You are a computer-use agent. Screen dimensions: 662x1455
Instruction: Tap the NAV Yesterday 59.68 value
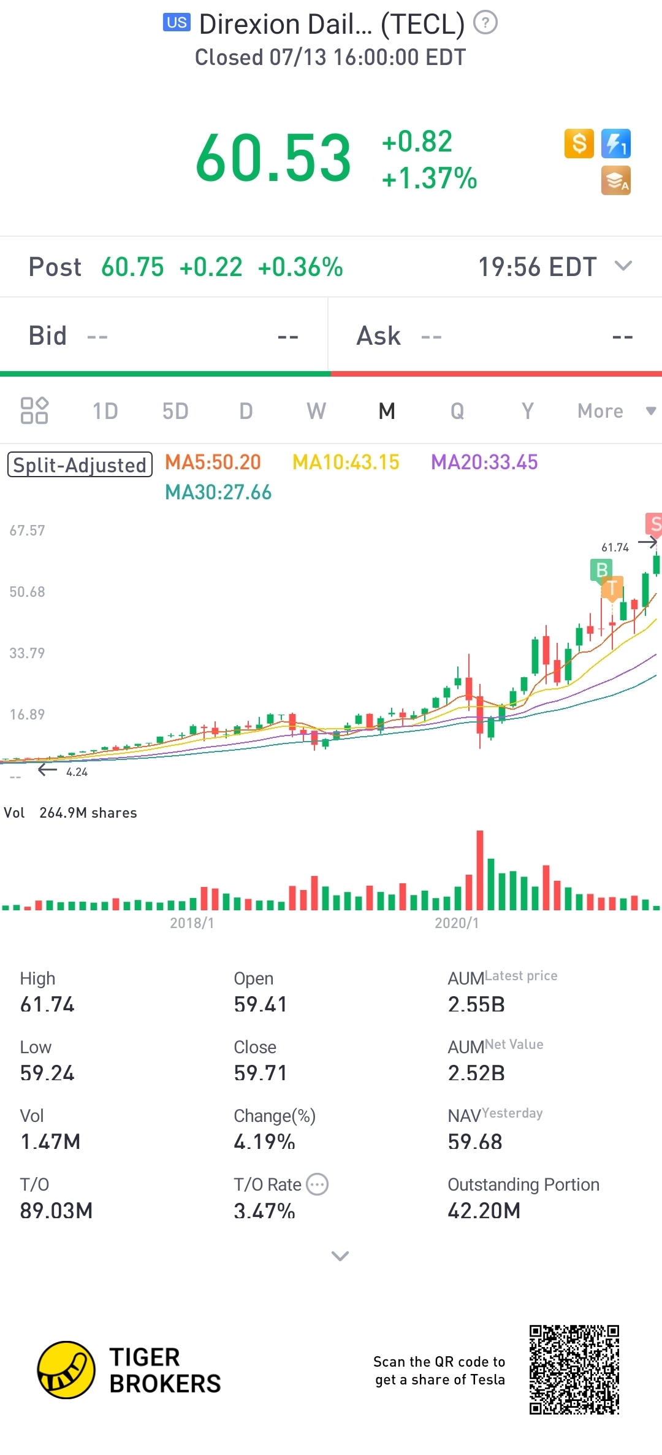(475, 1142)
